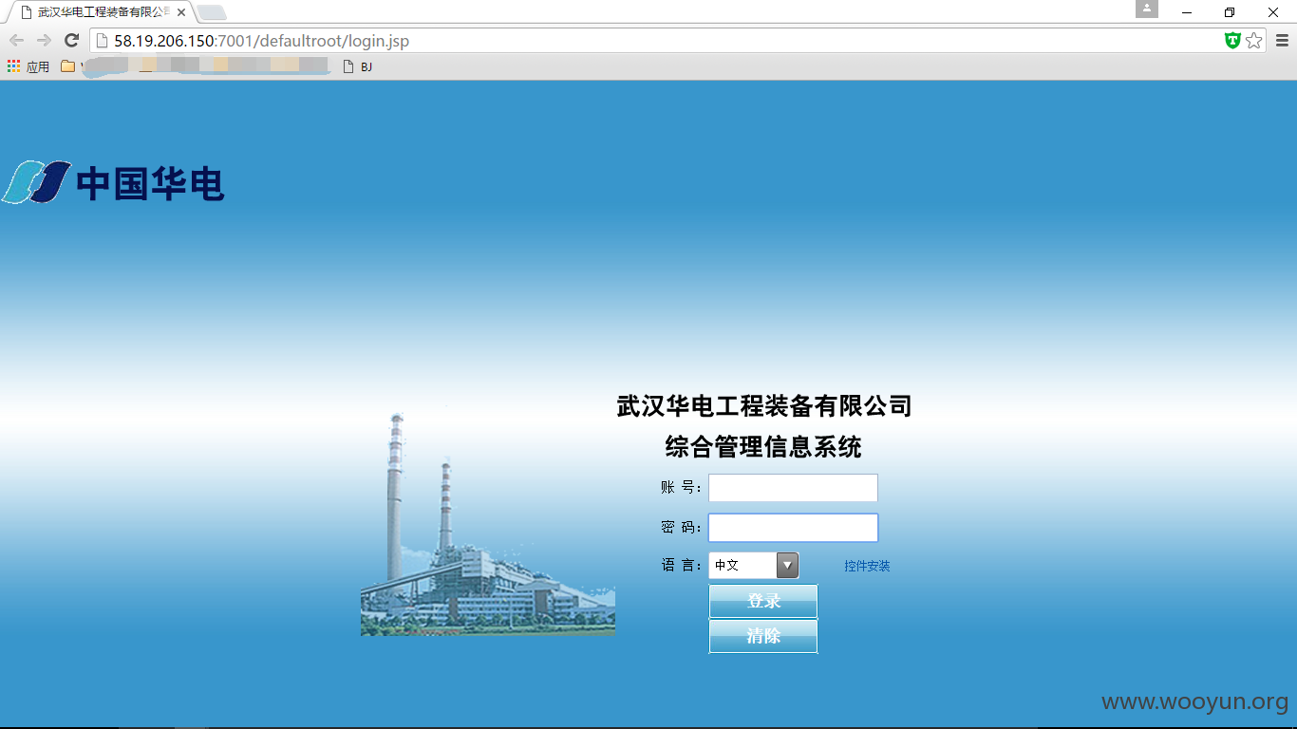The width and height of the screenshot is (1297, 729).
Task: Click the page info icon before URL
Action: pos(102,41)
